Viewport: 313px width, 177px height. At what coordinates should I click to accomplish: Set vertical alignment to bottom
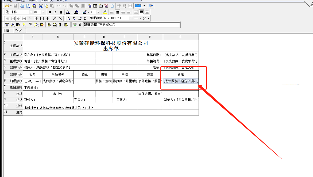click(147, 12)
